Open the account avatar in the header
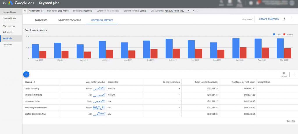The height and width of the screenshot is (134, 298). coord(292,3)
